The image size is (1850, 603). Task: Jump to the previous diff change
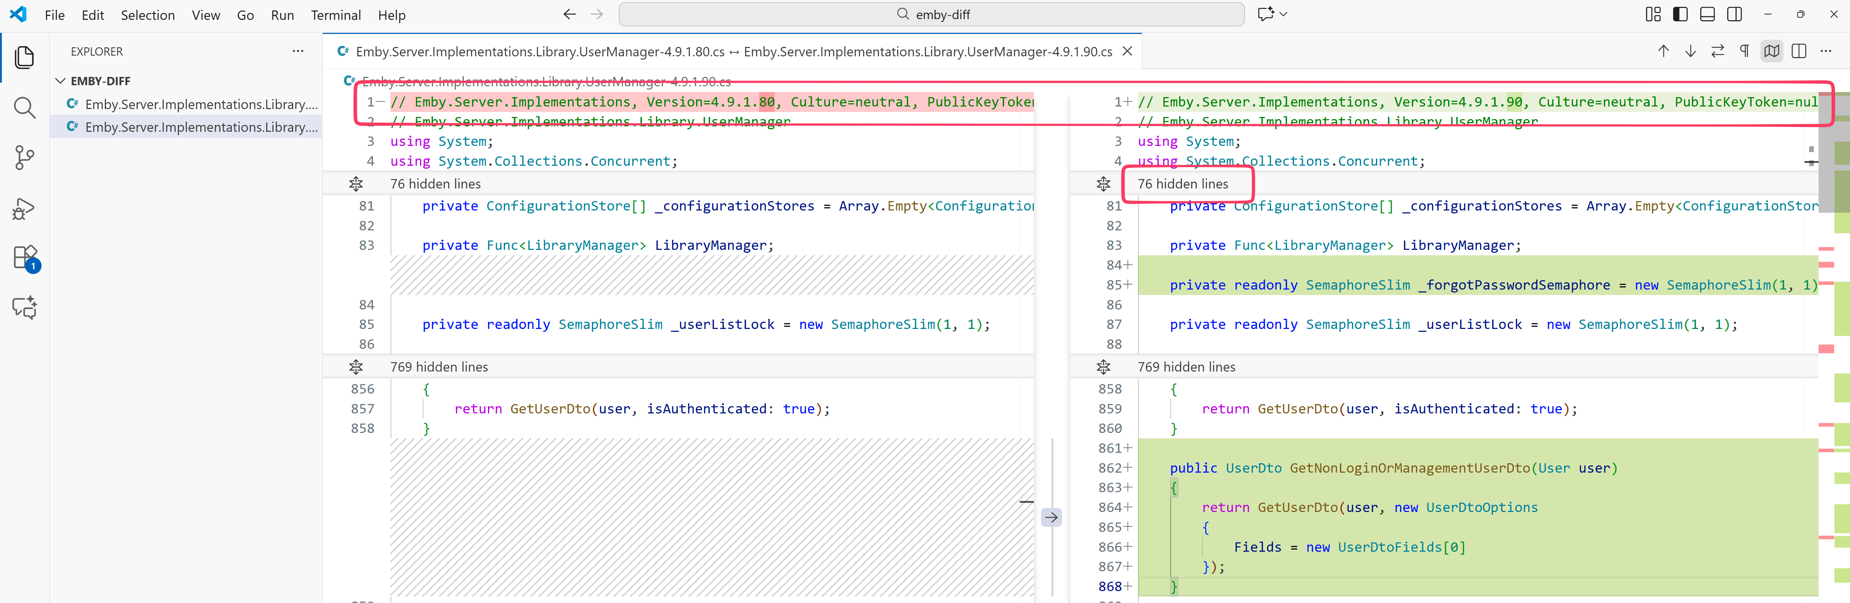(1663, 51)
